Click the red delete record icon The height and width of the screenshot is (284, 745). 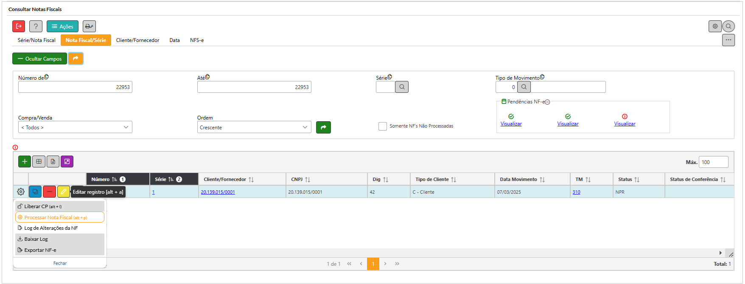pos(49,192)
